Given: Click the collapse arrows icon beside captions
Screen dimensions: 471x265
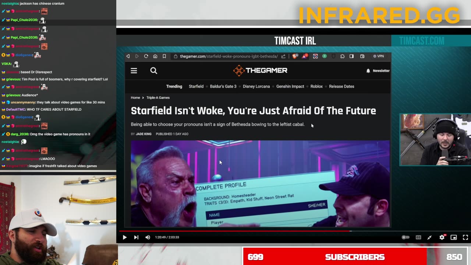Looking at the screenshot, I should (x=429, y=237).
